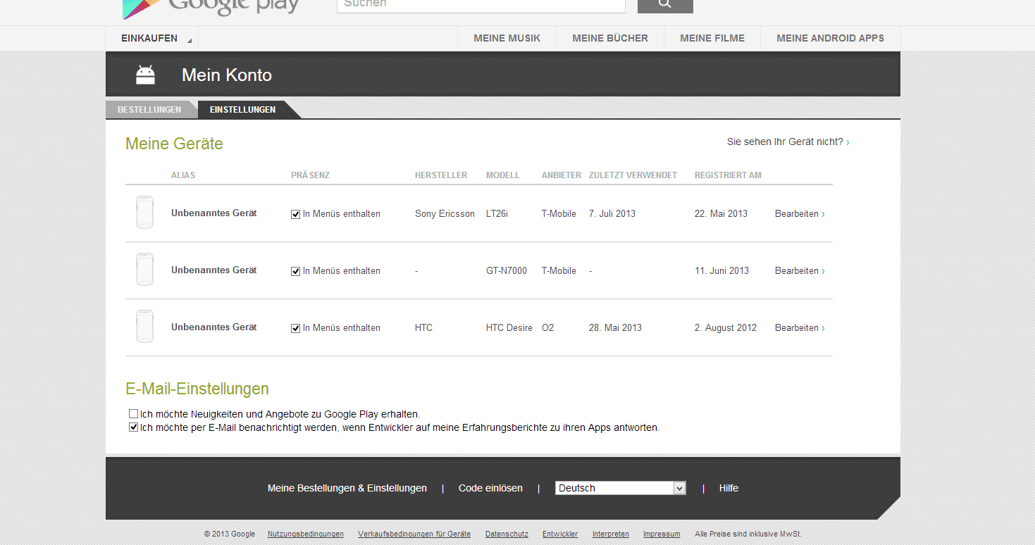This screenshot has height=545, width=1035.
Task: Click the 'PRÄSENZ' column header
Action: point(311,175)
